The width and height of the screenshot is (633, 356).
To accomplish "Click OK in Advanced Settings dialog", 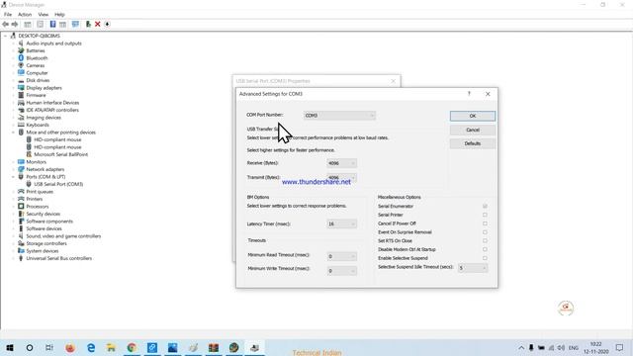I will [x=473, y=117].
